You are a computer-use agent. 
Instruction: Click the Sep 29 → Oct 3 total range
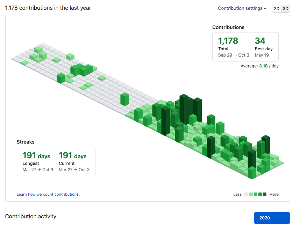tap(234, 55)
